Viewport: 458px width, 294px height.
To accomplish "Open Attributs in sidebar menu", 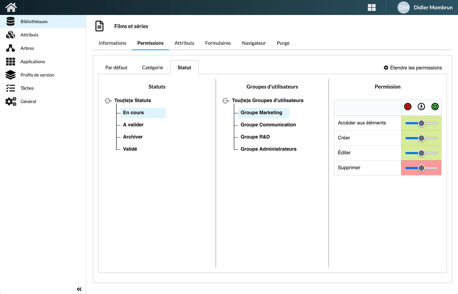I will coord(43,35).
